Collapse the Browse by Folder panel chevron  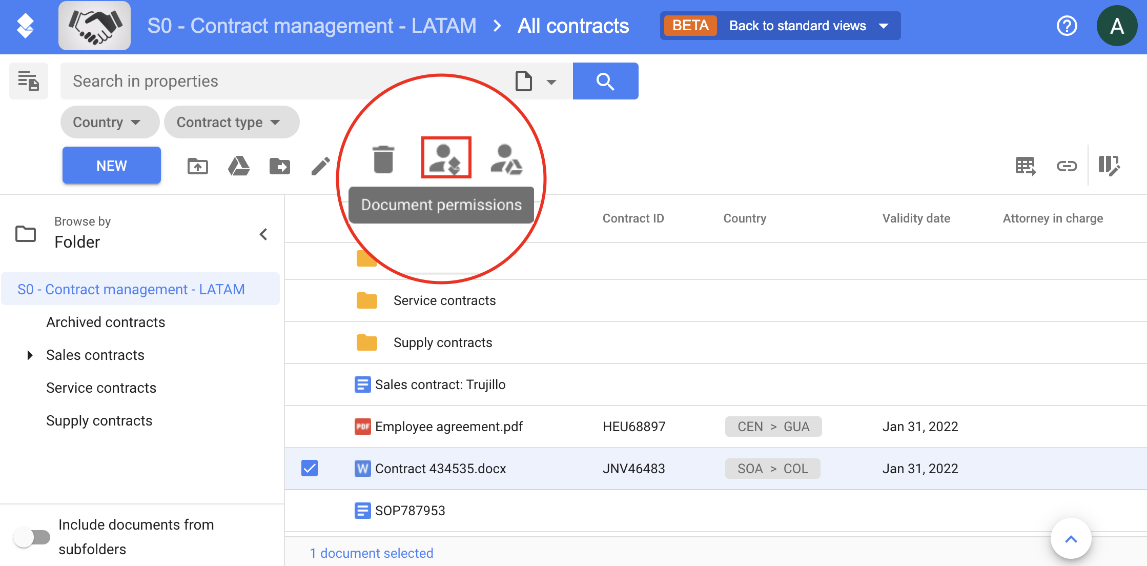tap(263, 234)
